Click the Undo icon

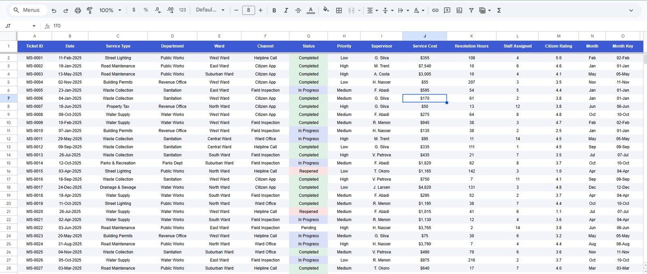[x=54, y=10]
